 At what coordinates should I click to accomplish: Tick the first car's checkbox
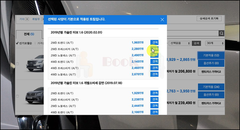pos(17,64)
